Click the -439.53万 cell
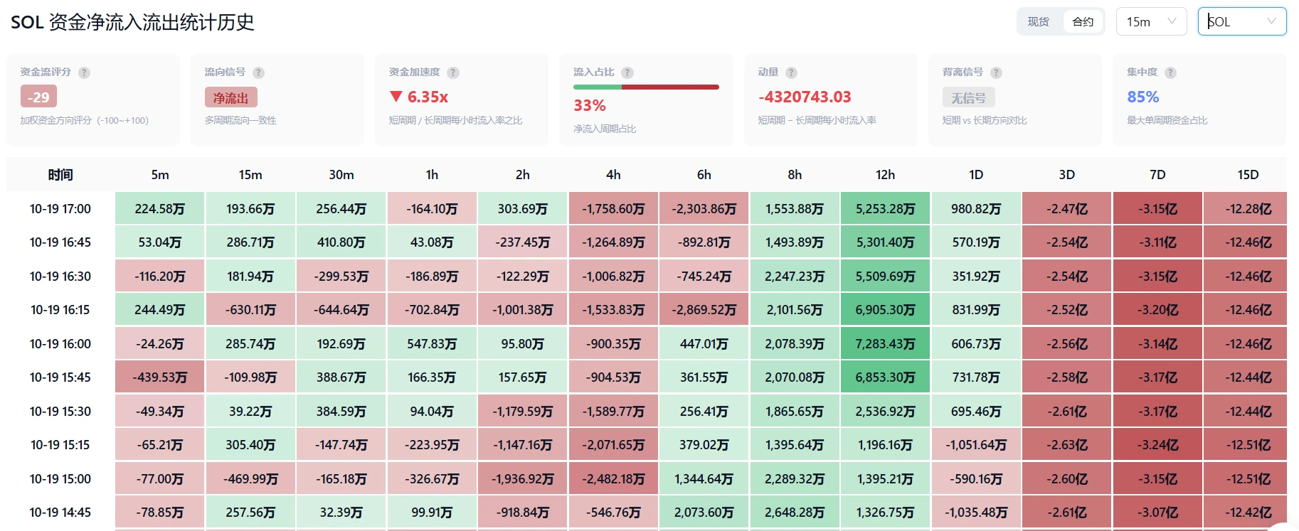This screenshot has width=1299, height=531. [x=160, y=377]
